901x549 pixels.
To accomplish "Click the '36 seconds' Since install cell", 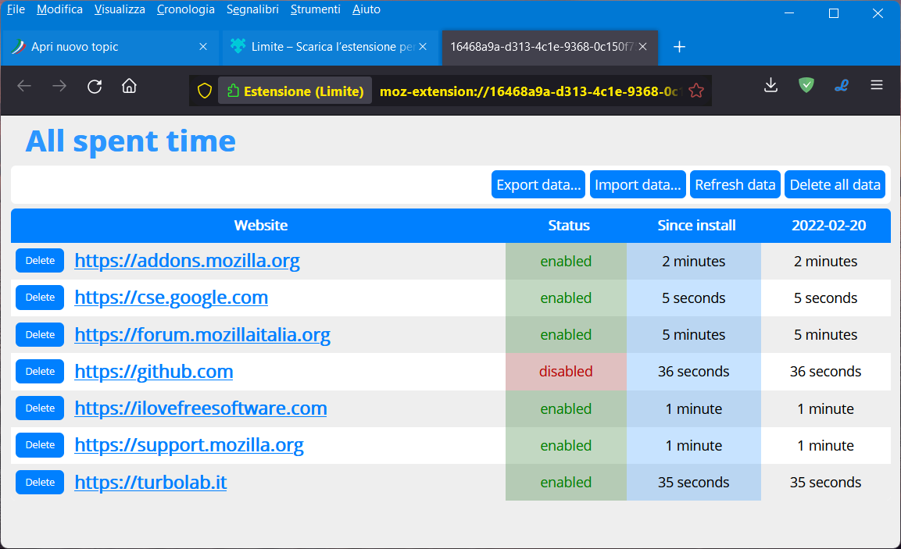I will pos(694,372).
